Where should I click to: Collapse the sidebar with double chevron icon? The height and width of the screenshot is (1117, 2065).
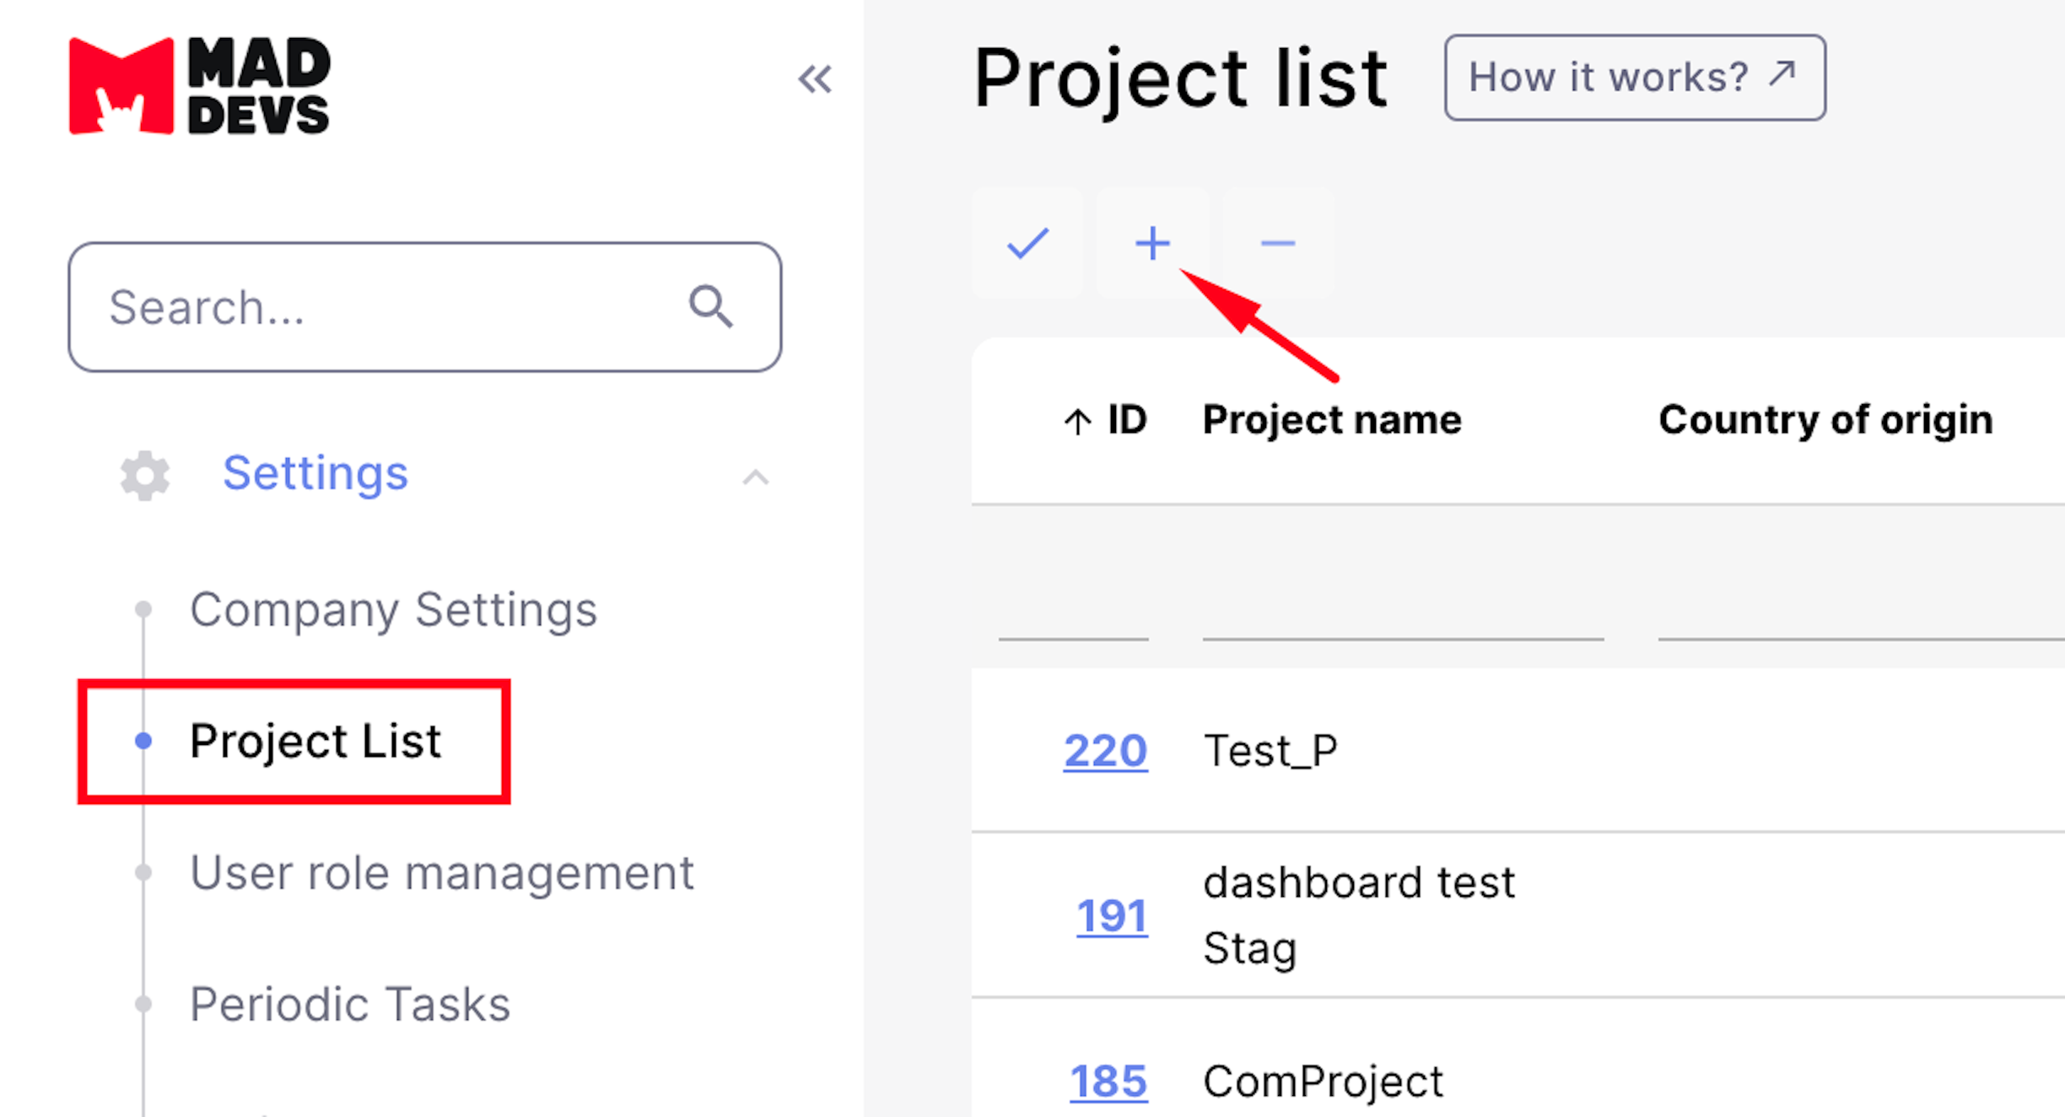click(815, 79)
